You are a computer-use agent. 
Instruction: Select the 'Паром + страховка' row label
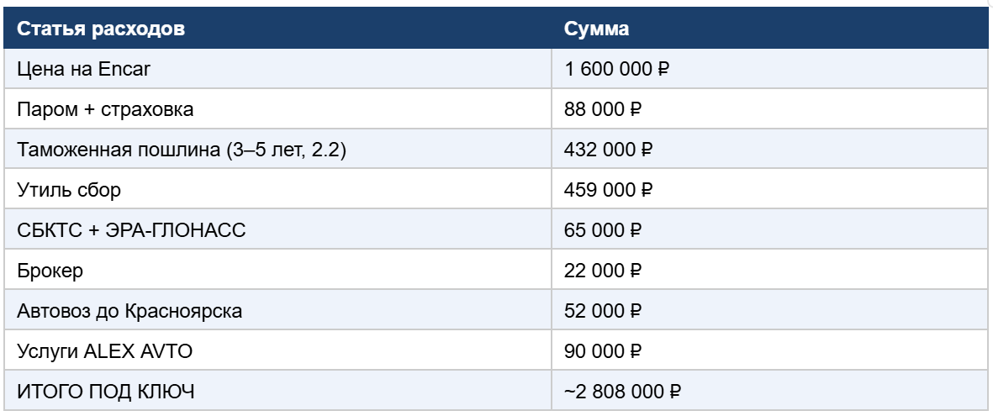coord(105,109)
